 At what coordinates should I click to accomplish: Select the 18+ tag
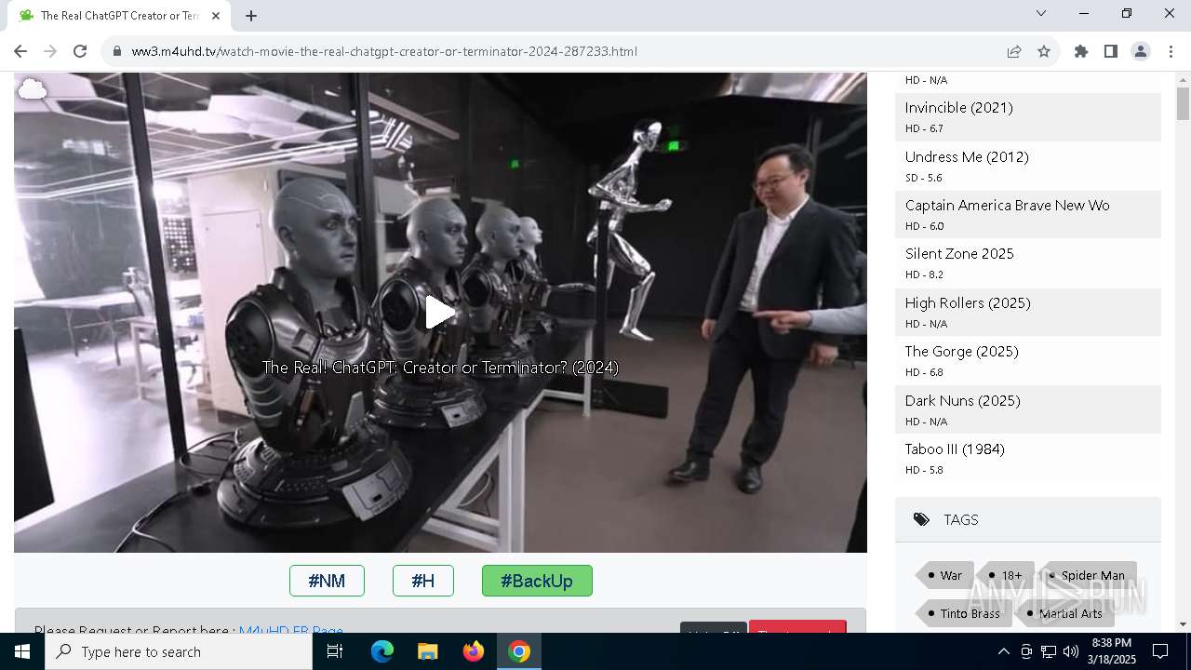click(x=1006, y=575)
